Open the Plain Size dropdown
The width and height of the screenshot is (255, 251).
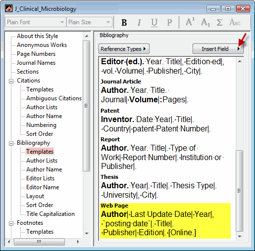[89, 22]
